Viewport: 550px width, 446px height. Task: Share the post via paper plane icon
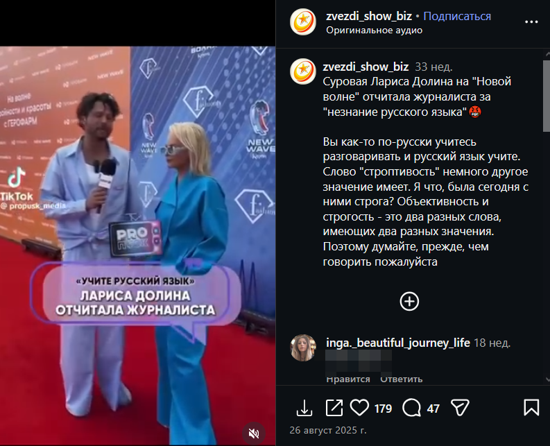pos(460,408)
